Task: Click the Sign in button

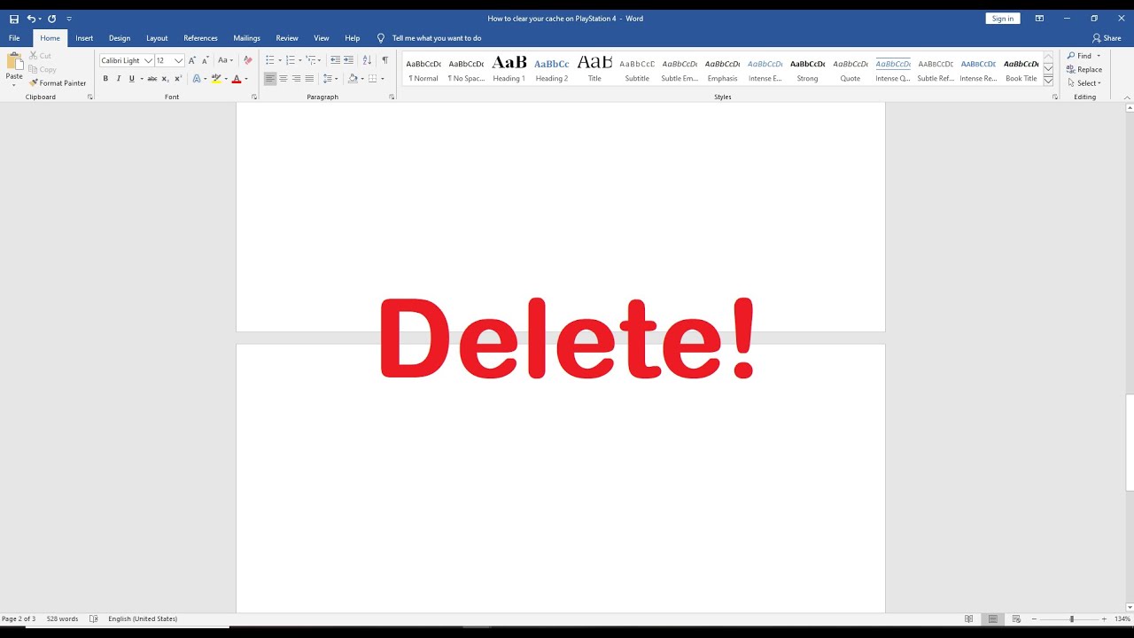Action: [x=1003, y=19]
